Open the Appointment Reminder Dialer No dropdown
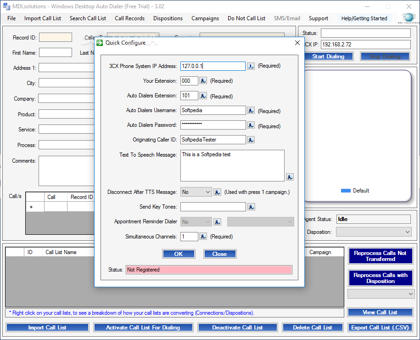The width and height of the screenshot is (420, 340). pos(196,222)
